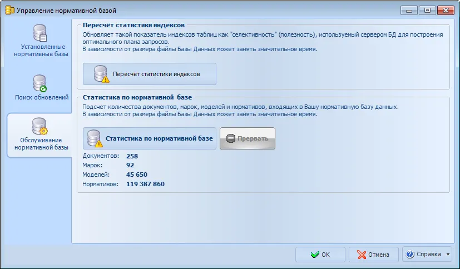The image size is (460, 269).
Task: Close the dialog with the red X
Action: point(445,10)
